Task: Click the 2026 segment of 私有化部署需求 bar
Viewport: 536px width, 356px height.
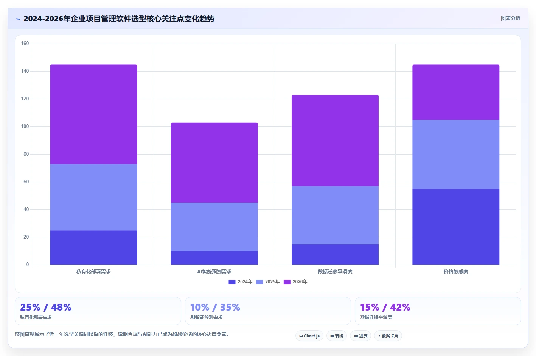Action: click(93, 114)
